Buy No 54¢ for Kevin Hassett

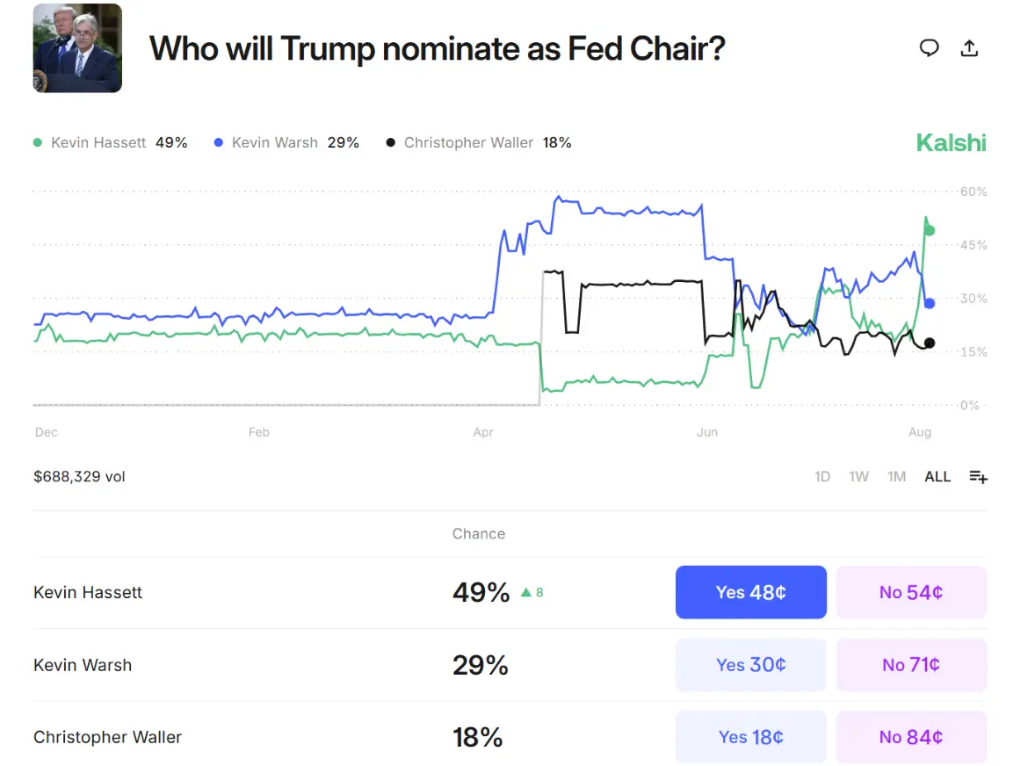(x=910, y=592)
